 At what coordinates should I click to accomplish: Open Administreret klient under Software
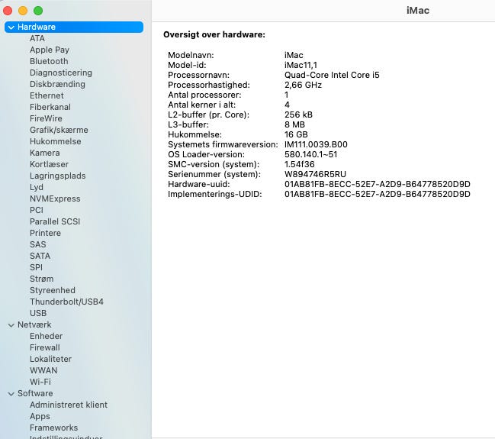[x=69, y=405]
